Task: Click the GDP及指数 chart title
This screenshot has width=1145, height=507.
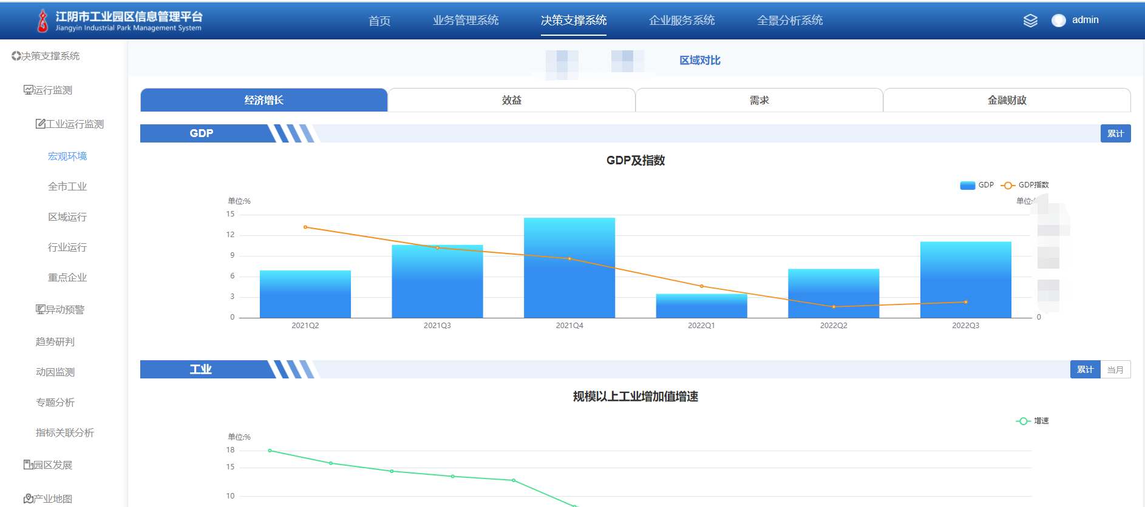Action: (636, 160)
